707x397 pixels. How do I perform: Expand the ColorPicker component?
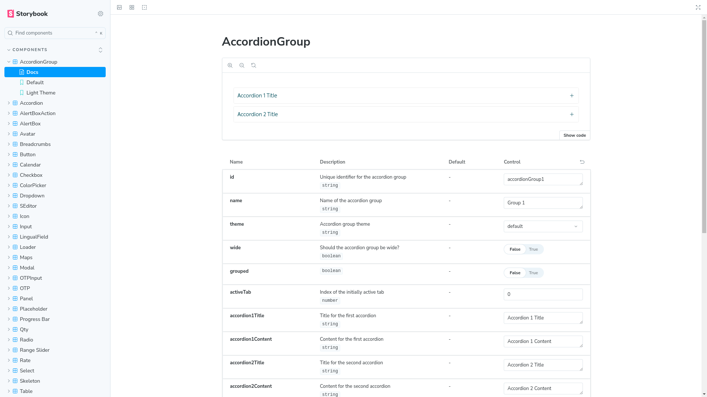tap(9, 185)
